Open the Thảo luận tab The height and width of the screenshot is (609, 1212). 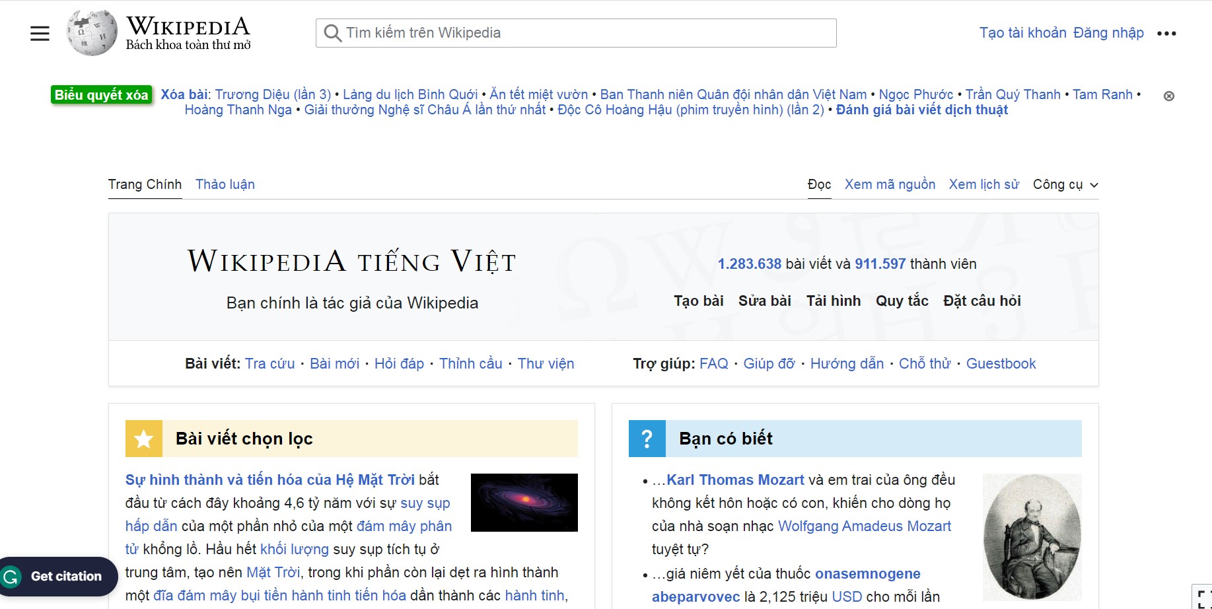click(x=225, y=184)
